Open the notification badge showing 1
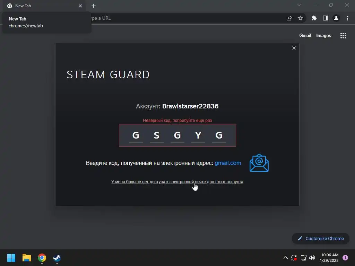This screenshot has width=355, height=266. (x=345, y=258)
